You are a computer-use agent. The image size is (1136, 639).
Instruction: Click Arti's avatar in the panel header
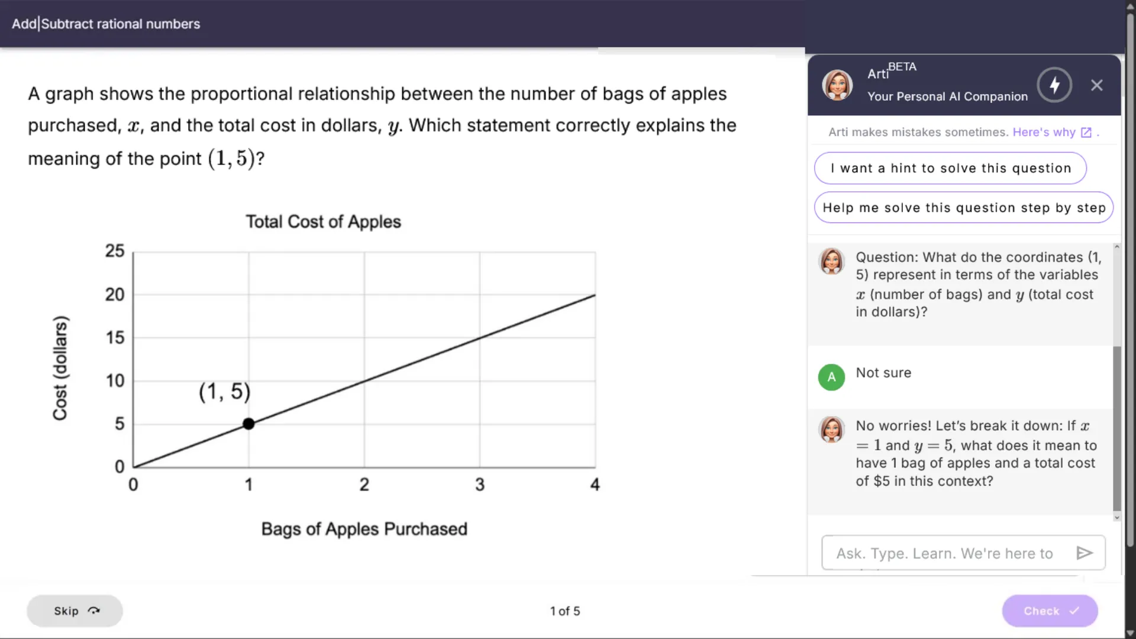click(x=837, y=85)
